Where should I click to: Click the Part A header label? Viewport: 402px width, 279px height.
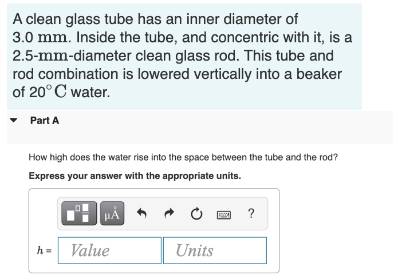[x=44, y=121]
